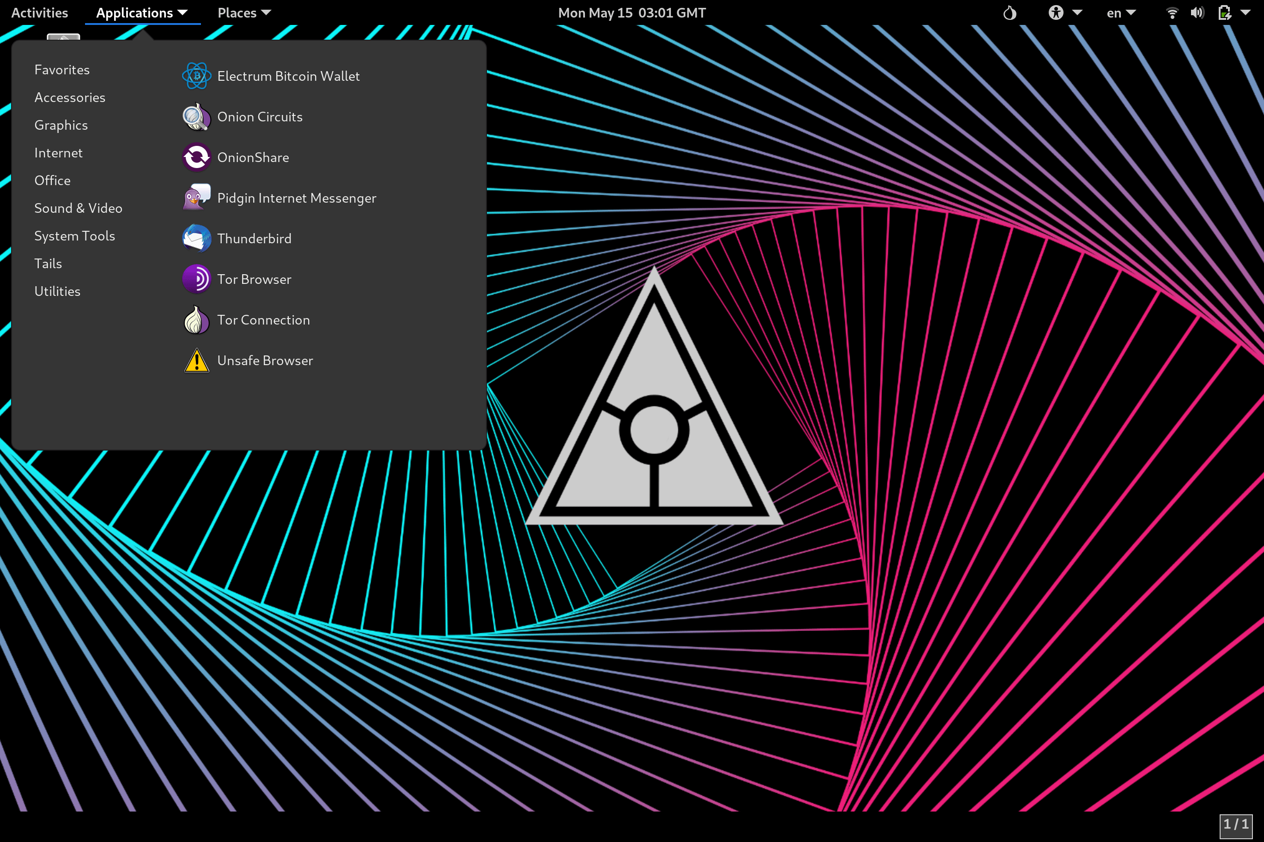The width and height of the screenshot is (1264, 842).
Task: Launch Tor Browser entry text
Action: [x=254, y=279]
